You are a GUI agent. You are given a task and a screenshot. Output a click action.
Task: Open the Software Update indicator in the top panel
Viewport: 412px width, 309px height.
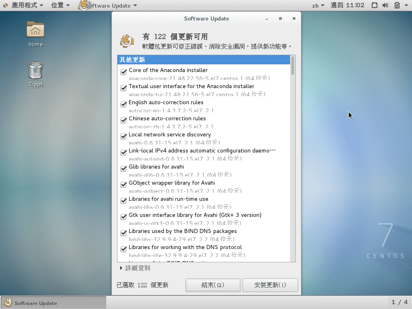click(x=107, y=5)
